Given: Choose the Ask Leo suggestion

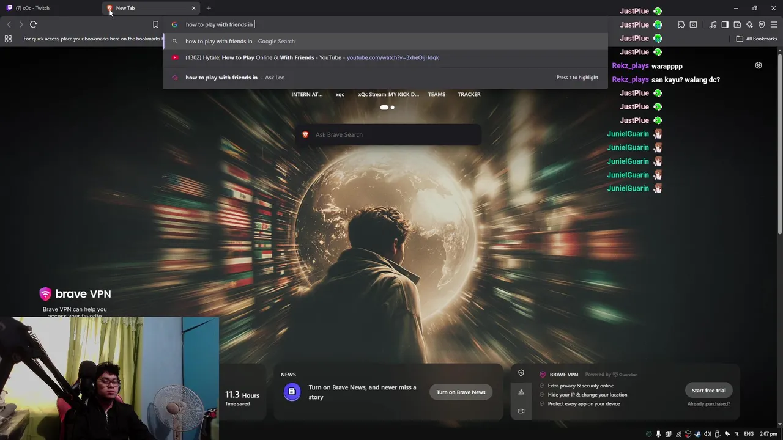Looking at the screenshot, I should coord(385,78).
